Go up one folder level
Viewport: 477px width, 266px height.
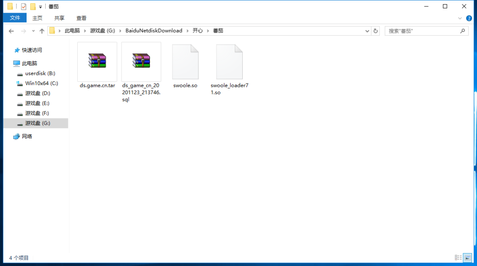(x=42, y=31)
